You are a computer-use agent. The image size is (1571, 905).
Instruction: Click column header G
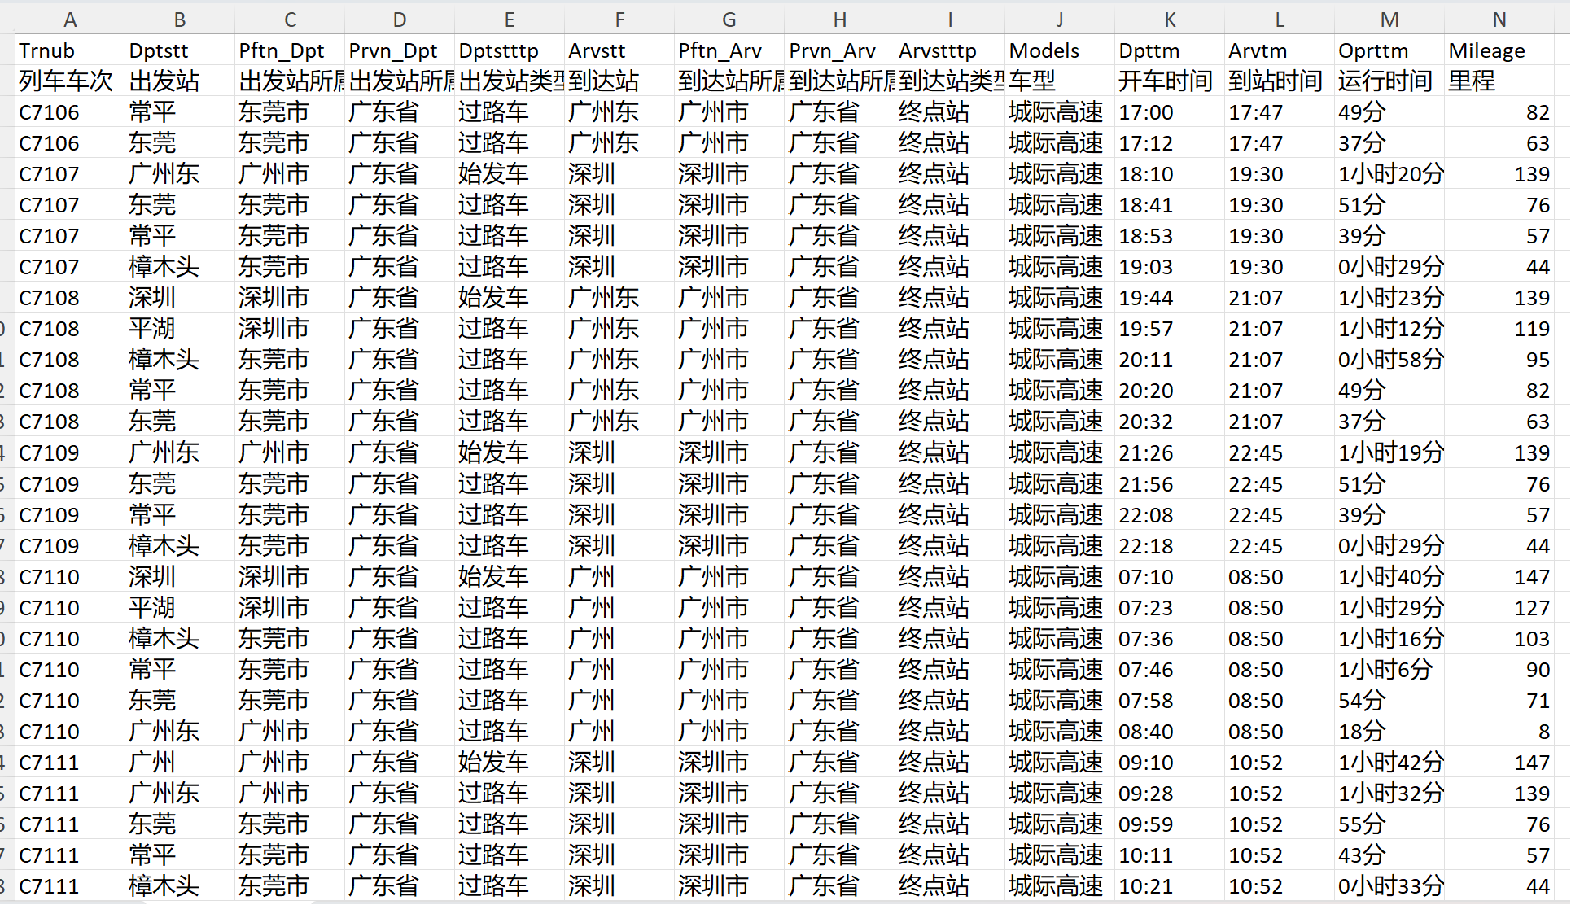[729, 20]
